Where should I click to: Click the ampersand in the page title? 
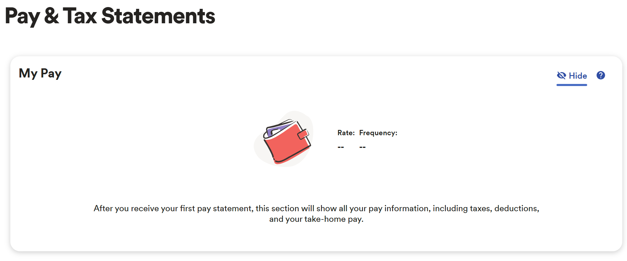tap(52, 16)
